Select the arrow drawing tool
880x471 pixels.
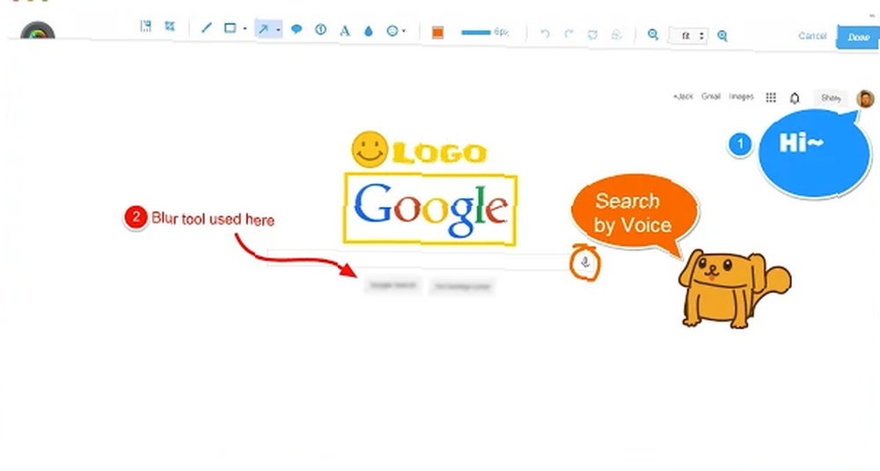point(263,29)
